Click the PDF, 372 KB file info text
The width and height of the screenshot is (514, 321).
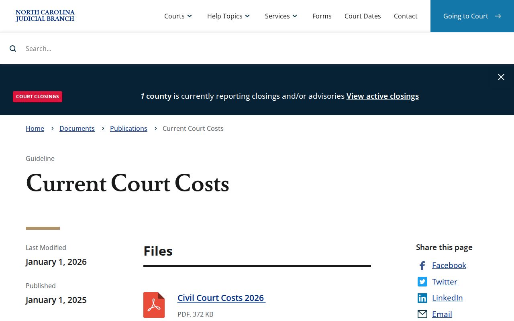pyautogui.click(x=196, y=314)
